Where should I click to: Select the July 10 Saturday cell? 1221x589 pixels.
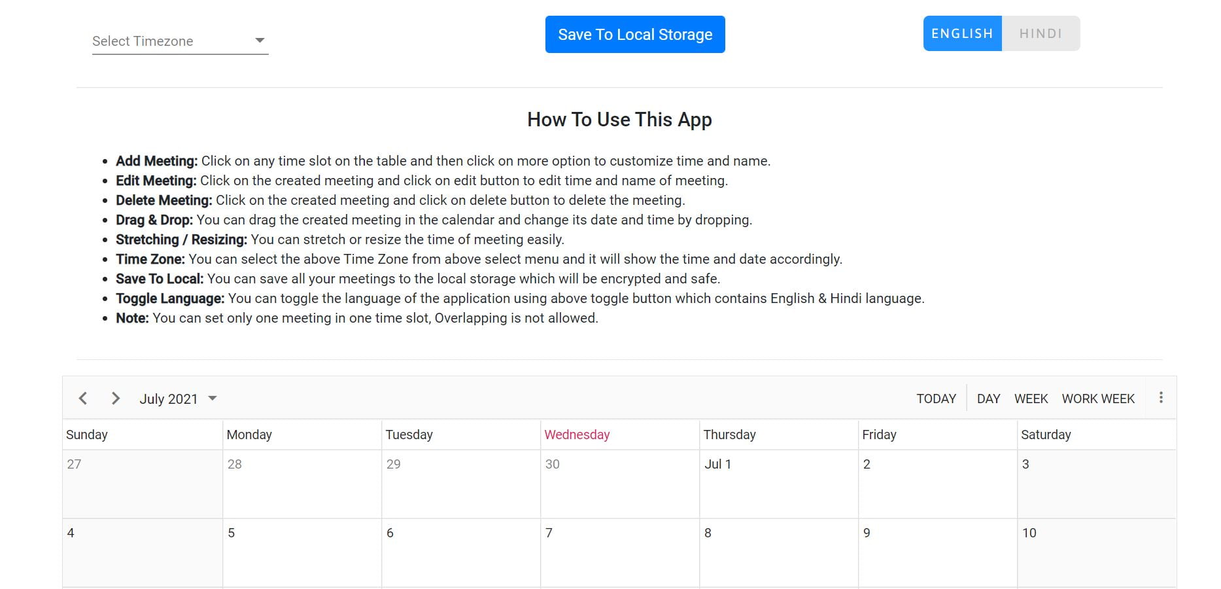[1096, 555]
